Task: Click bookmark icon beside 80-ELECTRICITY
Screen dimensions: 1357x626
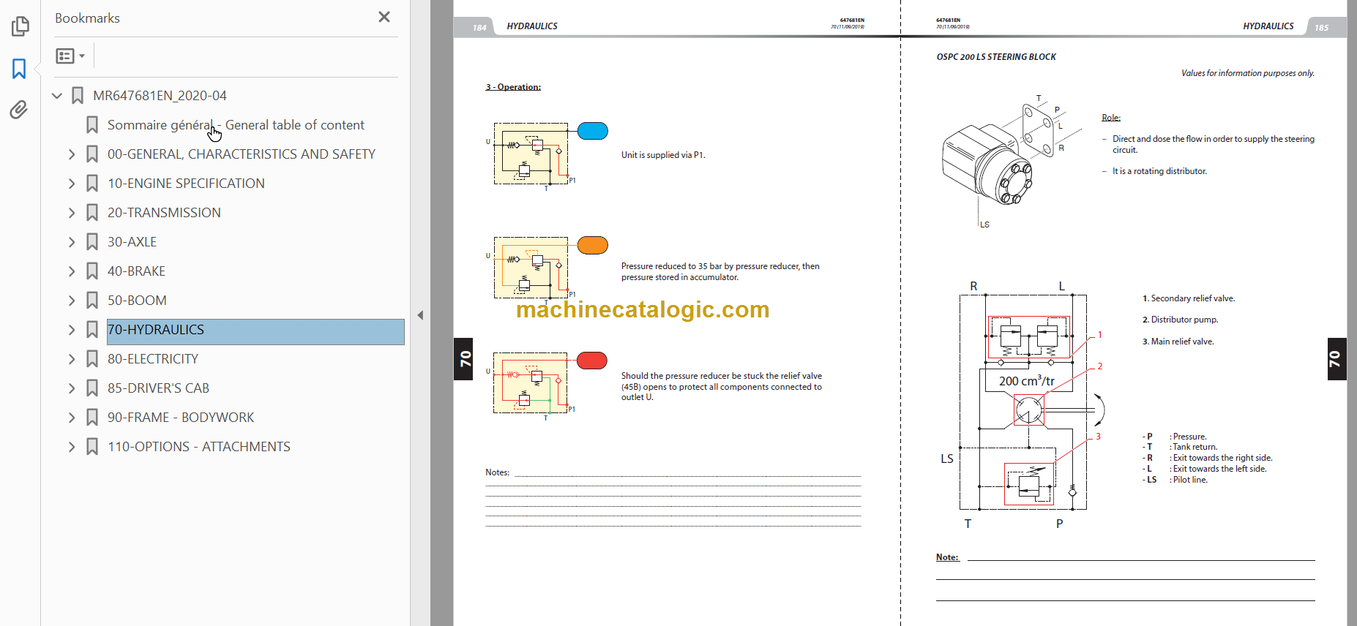Action: 92,359
